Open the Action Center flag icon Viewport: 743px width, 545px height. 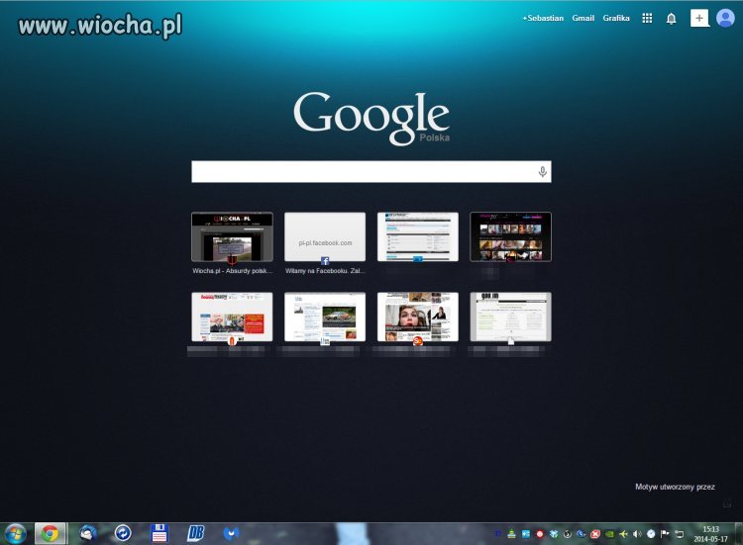pyautogui.click(x=665, y=534)
